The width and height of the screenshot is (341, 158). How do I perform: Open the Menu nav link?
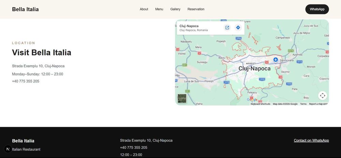[159, 9]
